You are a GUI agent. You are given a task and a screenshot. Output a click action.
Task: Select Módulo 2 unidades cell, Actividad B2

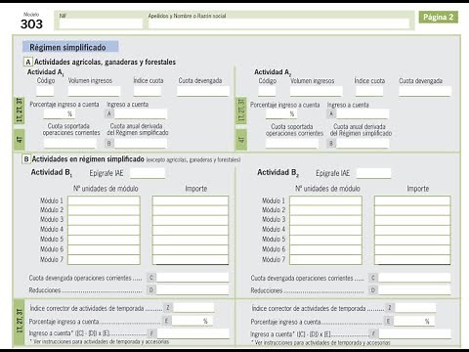(325, 210)
